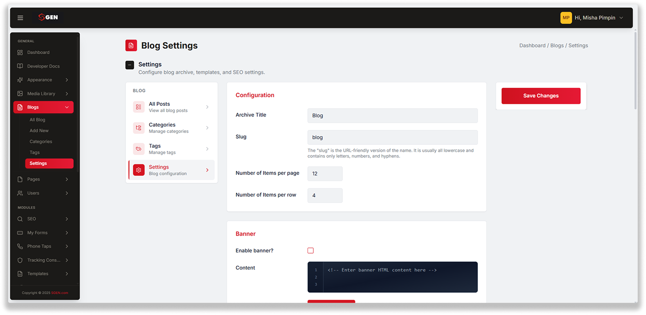The image size is (646, 315).
Task: Open Categories in the sidebar submenu
Action: [41, 142]
